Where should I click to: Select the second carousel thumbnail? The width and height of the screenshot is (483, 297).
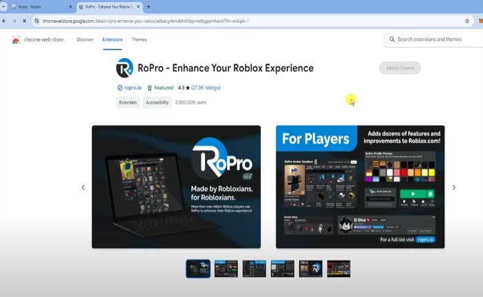click(x=226, y=268)
